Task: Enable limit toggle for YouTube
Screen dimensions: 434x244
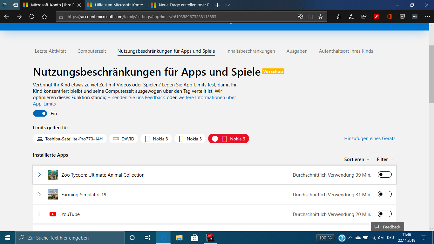Action: pyautogui.click(x=384, y=214)
